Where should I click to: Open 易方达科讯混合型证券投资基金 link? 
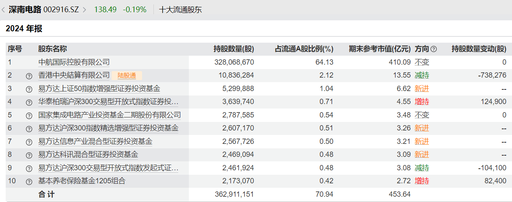pyautogui.click(x=88, y=154)
